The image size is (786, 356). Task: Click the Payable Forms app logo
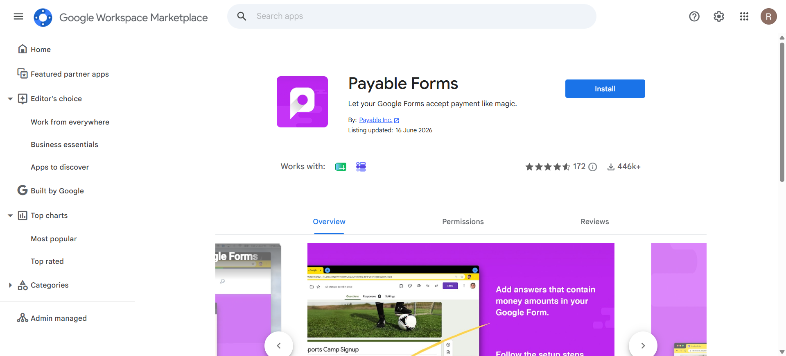302,102
